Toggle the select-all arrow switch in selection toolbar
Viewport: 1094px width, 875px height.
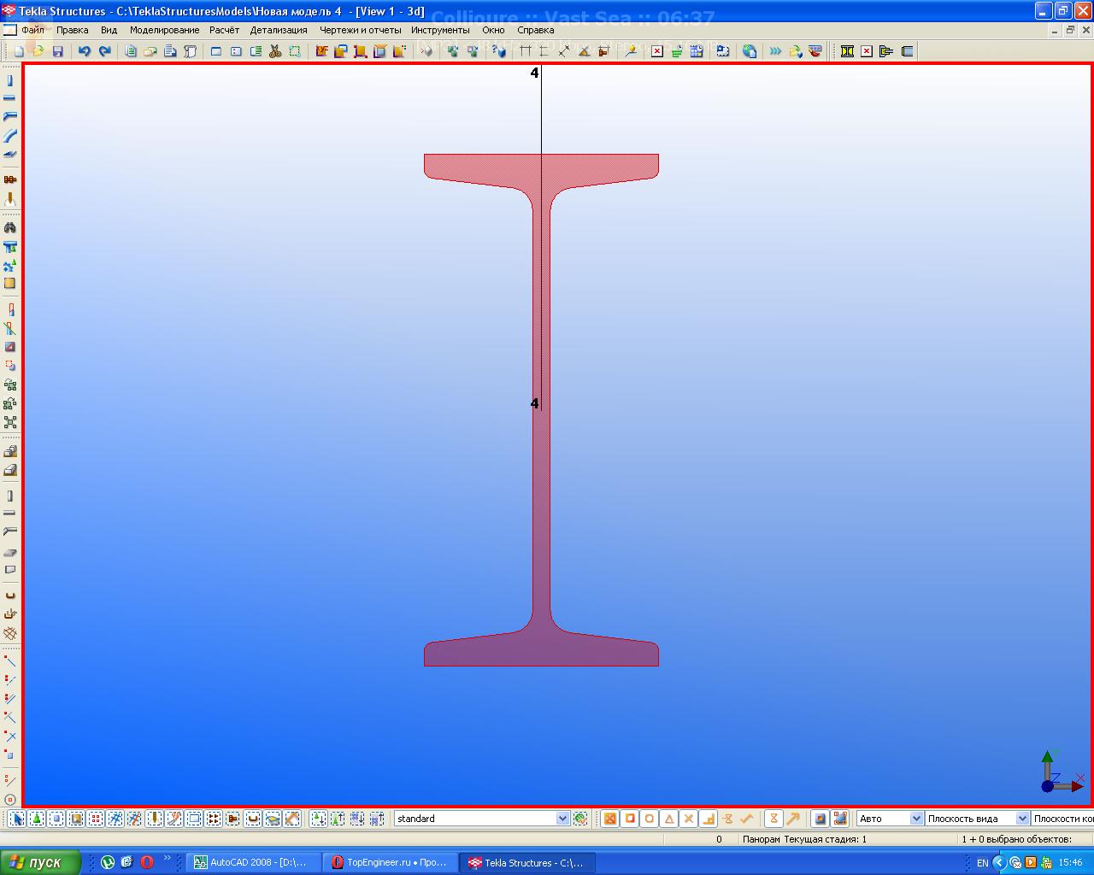click(16, 819)
